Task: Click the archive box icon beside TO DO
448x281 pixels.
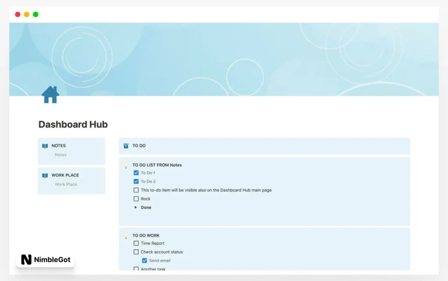Action: 126,146
